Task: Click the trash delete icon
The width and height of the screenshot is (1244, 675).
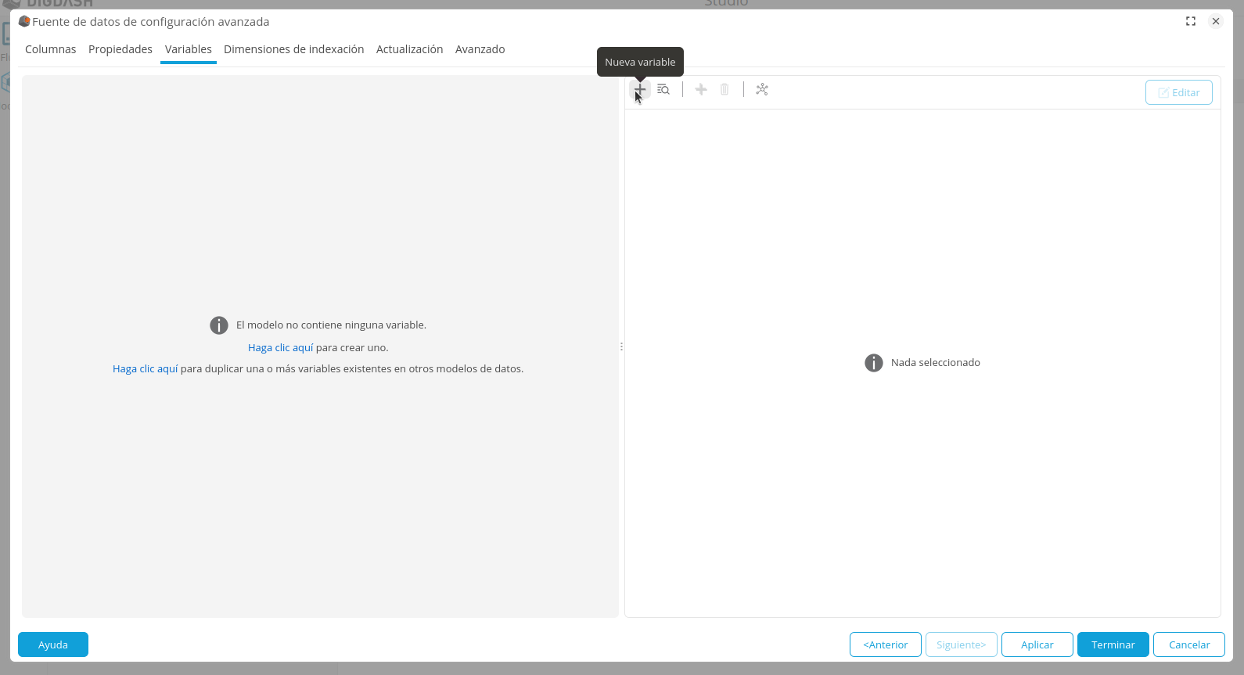Action: [x=724, y=90]
